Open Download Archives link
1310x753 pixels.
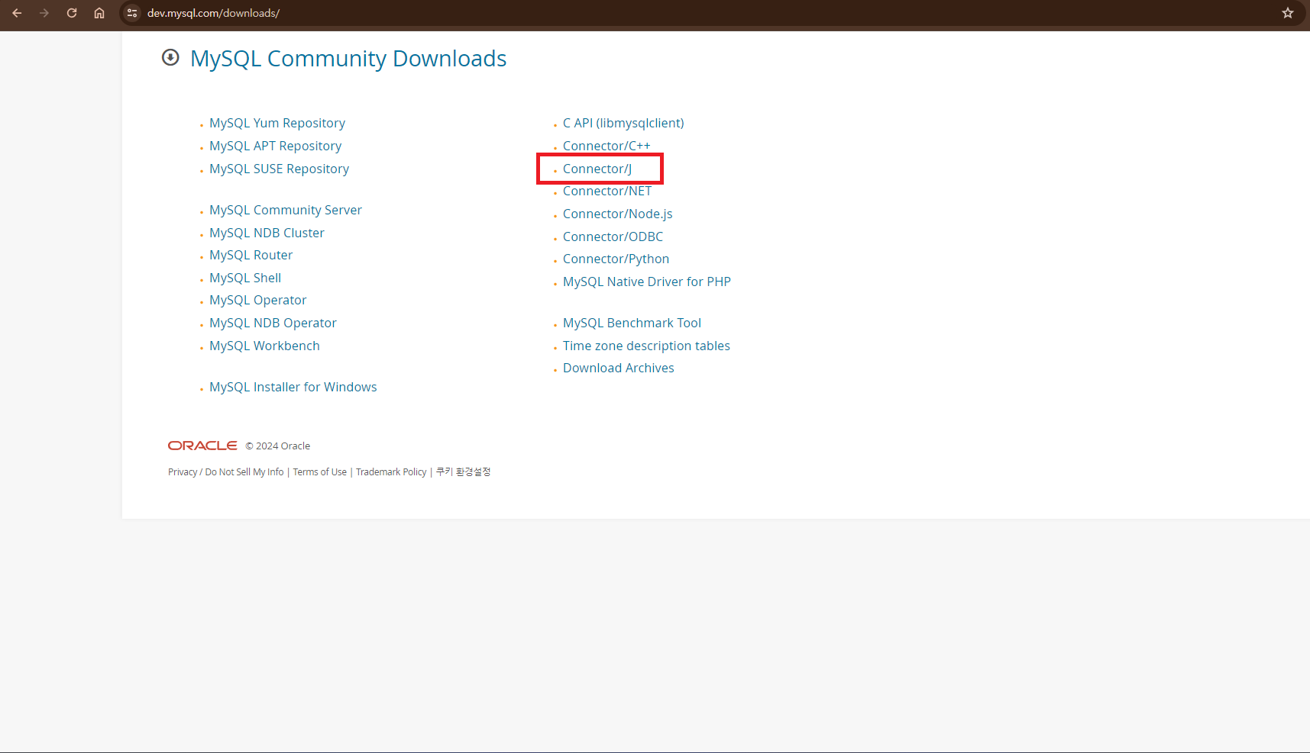618,368
